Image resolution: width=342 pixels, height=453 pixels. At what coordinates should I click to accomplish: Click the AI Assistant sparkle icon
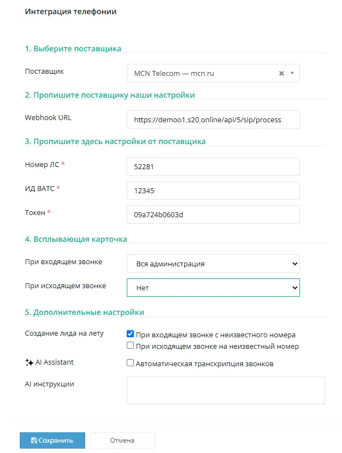[29, 362]
